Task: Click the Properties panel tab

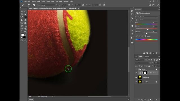Action: [x=138, y=10]
